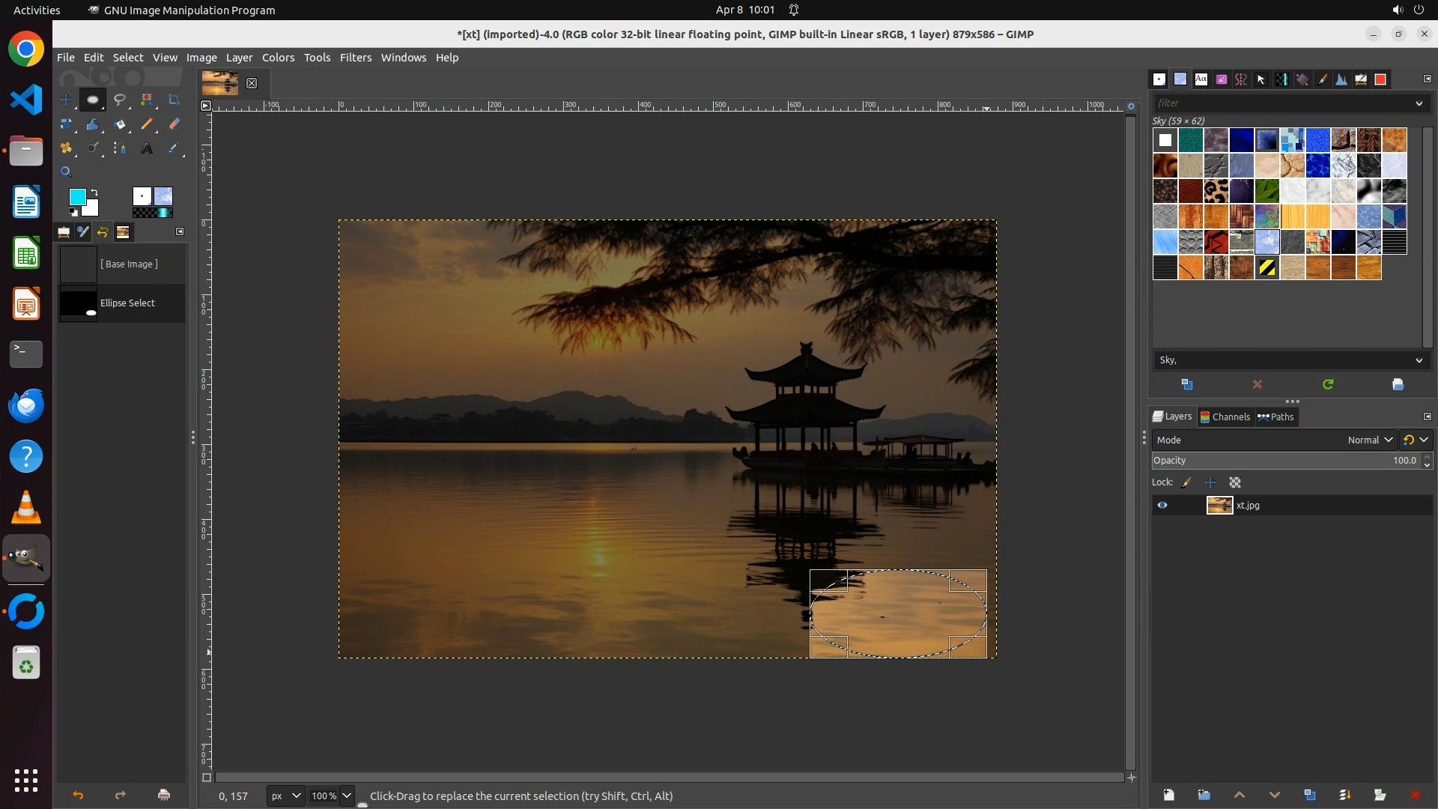
Task: Open the Filters menu
Action: 355,58
